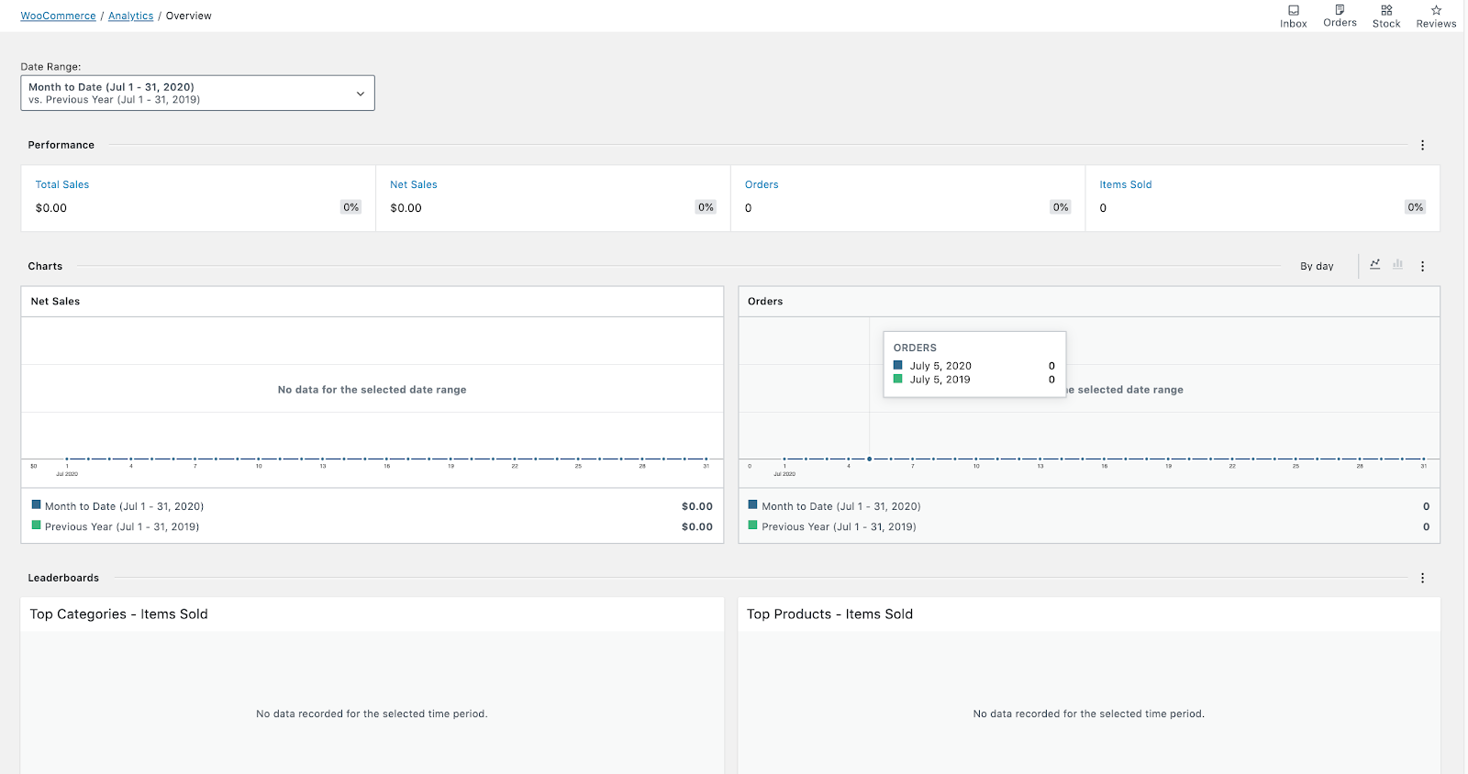Click the 'Date Range:' label
This screenshot has width=1468, height=774.
pyautogui.click(x=50, y=67)
